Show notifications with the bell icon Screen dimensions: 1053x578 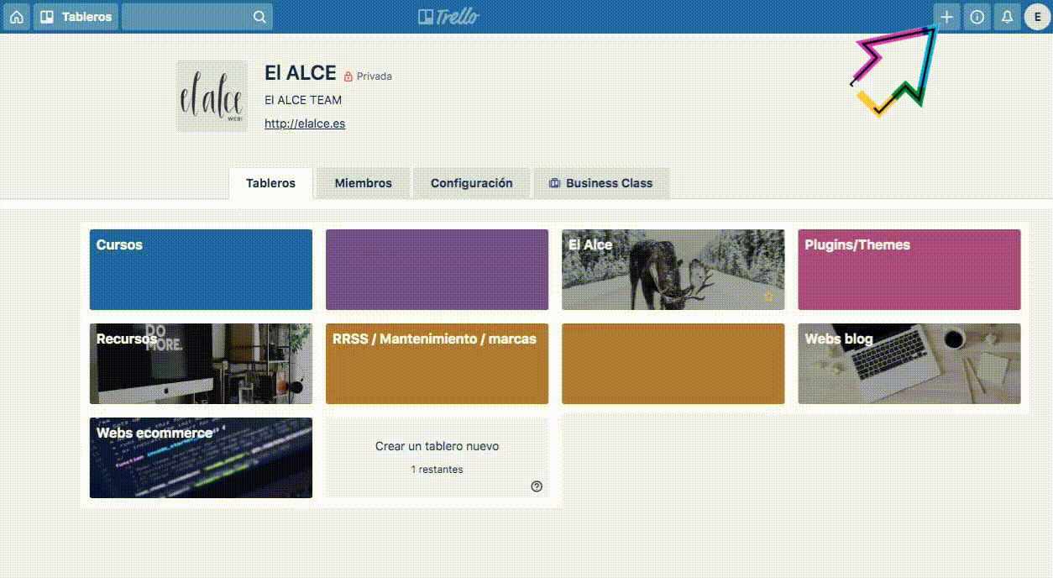[1008, 17]
